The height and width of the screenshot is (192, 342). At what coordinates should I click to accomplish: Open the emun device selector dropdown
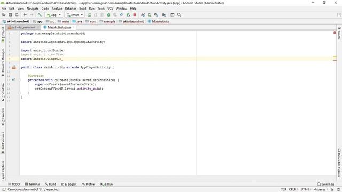point(75,15)
